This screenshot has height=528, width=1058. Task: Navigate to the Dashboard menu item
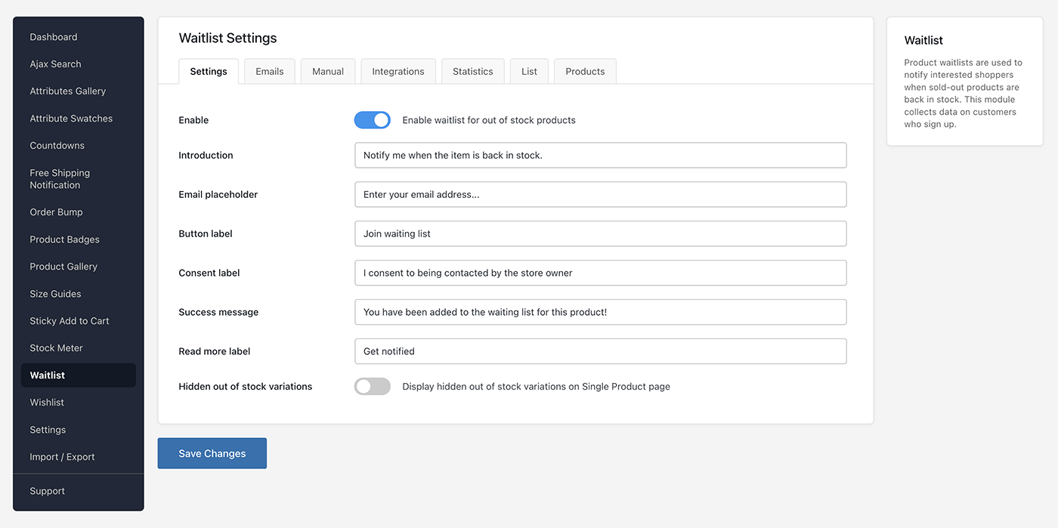pos(53,36)
